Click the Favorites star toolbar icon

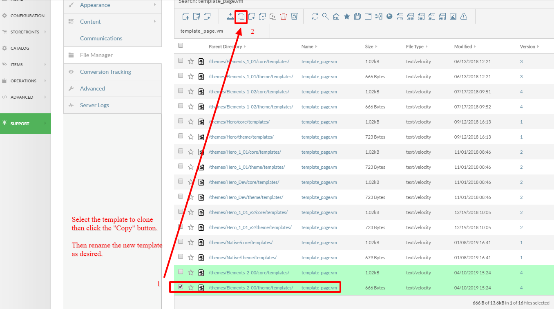[346, 16]
